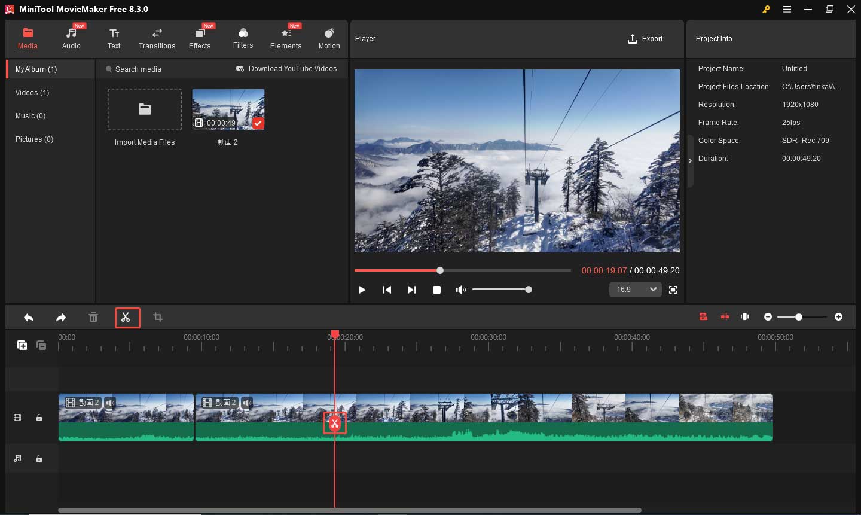
Task: Click the Split scissors toolbar icon
Action: coord(127,318)
